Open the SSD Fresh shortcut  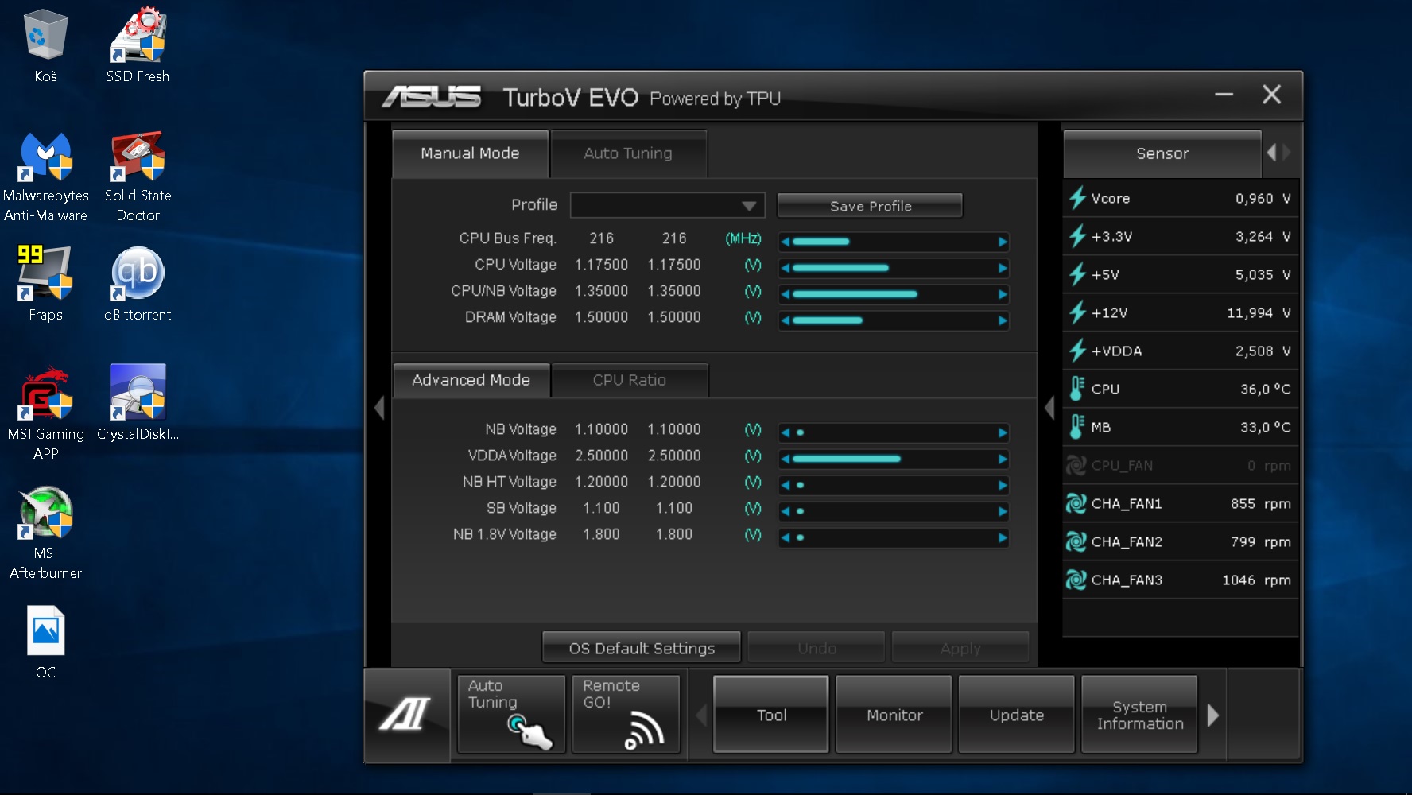pos(138,45)
